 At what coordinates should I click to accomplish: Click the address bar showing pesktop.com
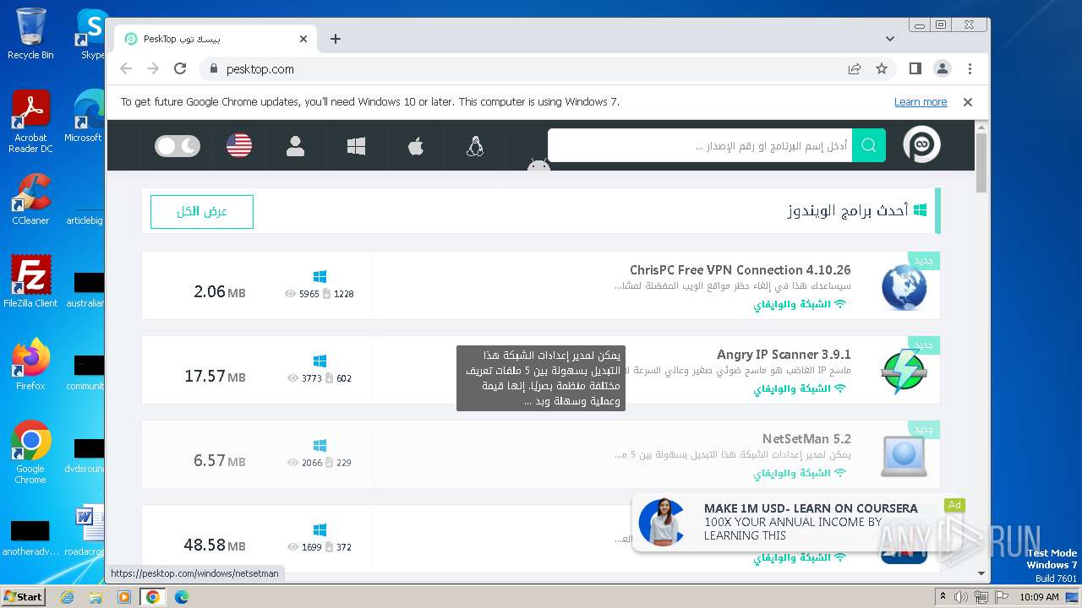[x=524, y=69]
